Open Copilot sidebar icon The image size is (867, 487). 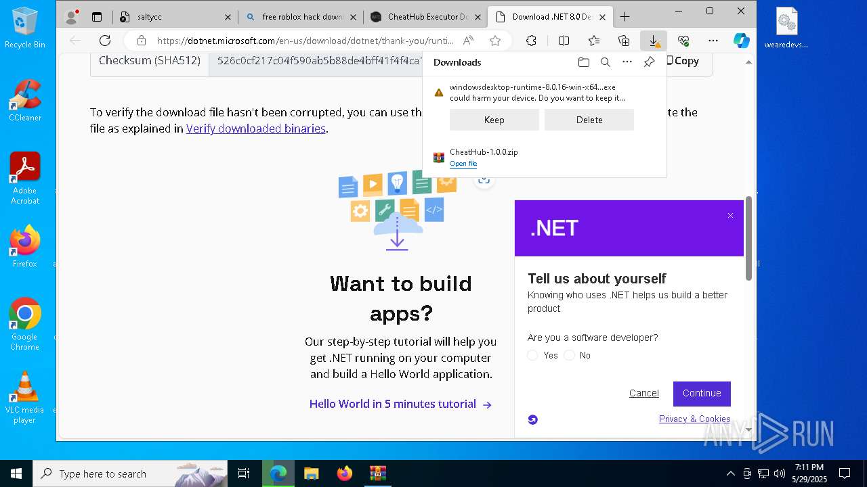point(742,41)
